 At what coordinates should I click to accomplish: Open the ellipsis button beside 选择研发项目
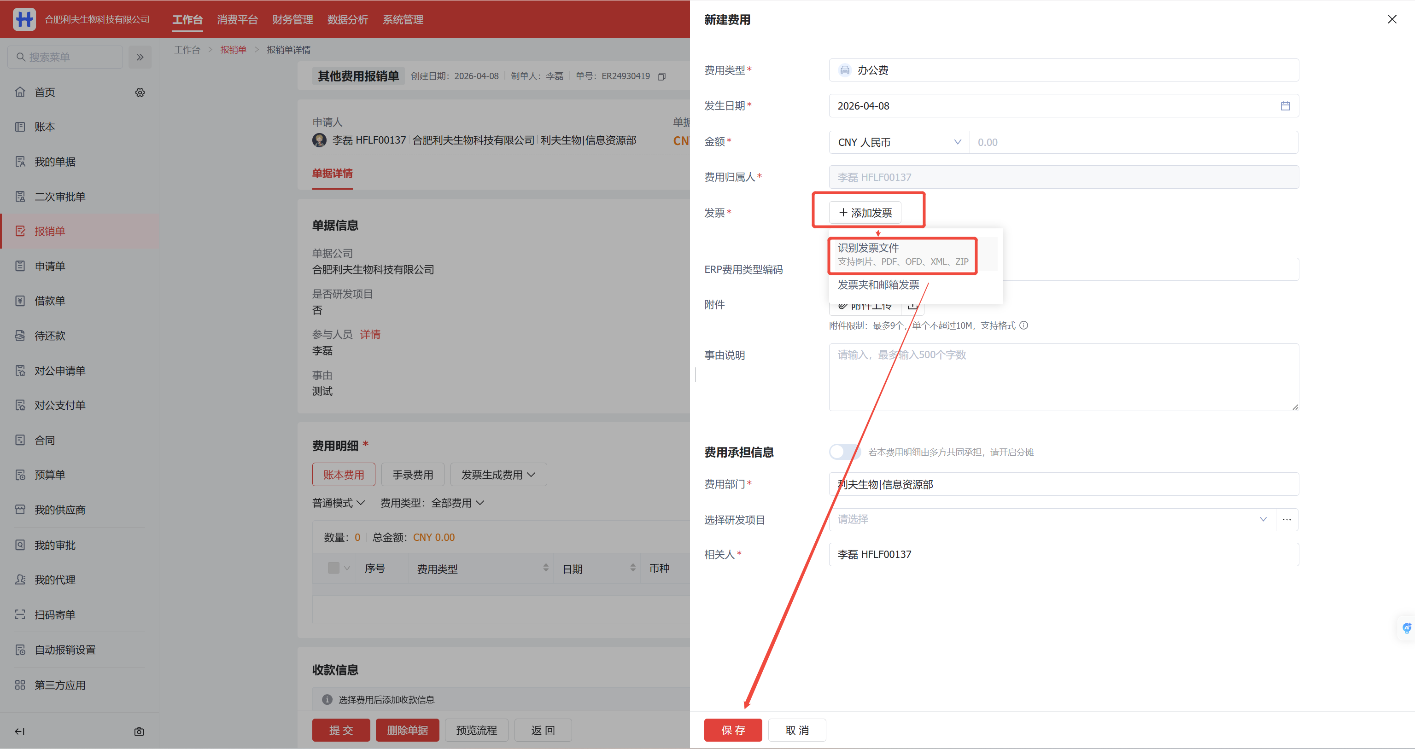click(x=1286, y=519)
